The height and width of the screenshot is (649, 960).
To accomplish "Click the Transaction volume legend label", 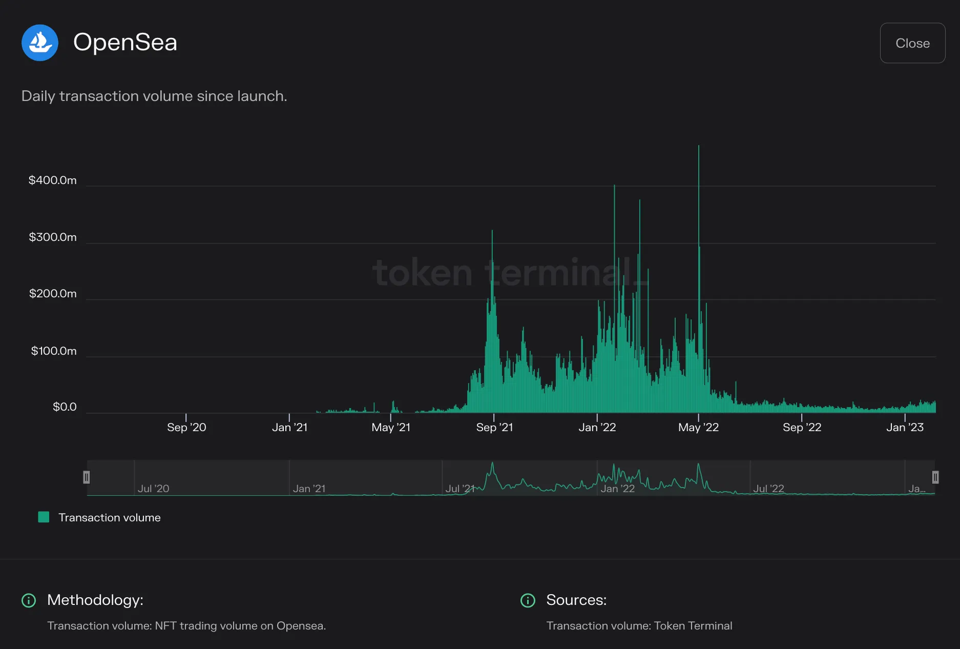I will point(110,518).
